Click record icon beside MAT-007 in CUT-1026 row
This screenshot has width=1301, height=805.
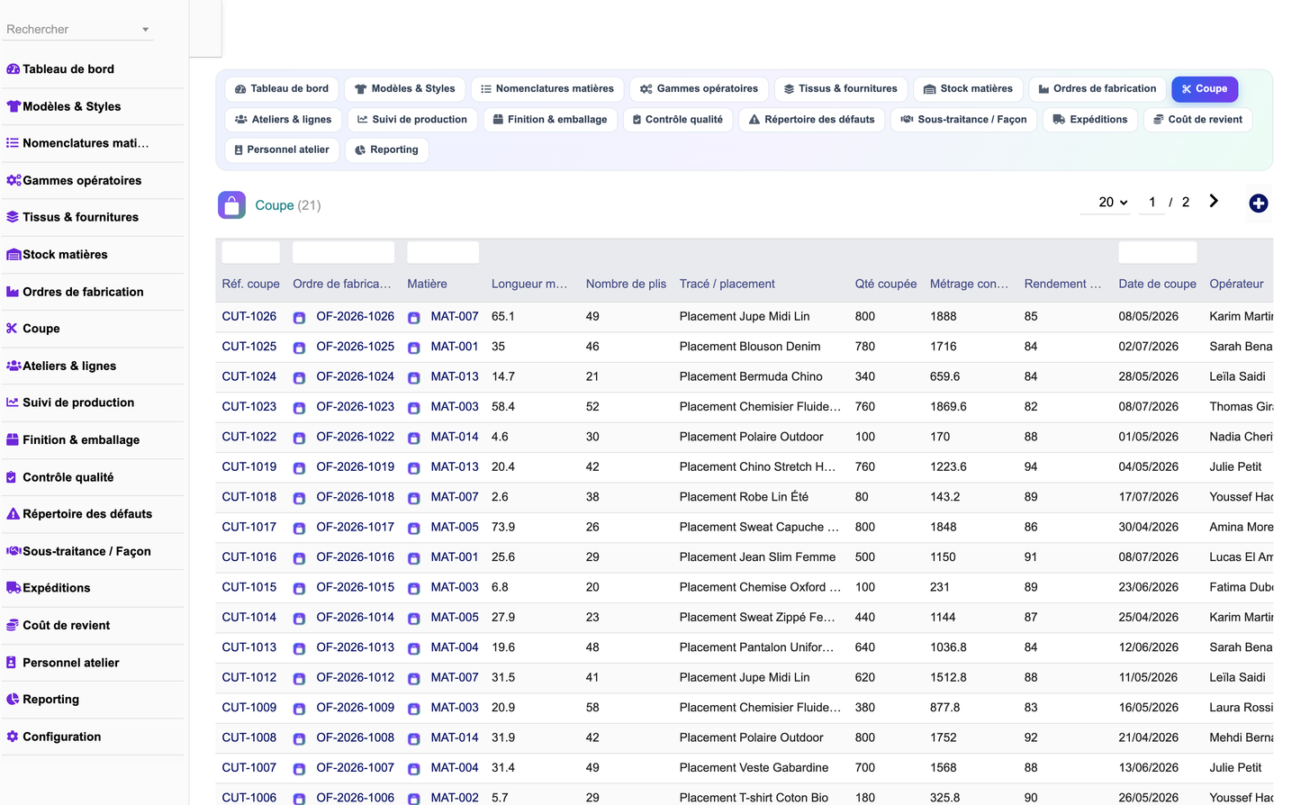[x=414, y=318]
